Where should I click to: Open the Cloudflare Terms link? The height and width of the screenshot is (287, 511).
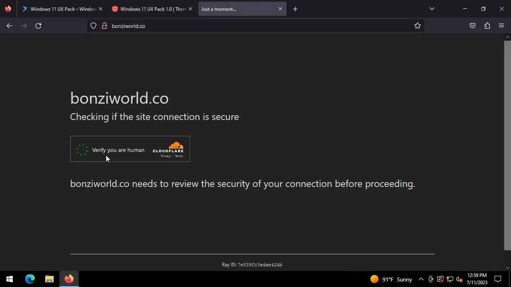click(x=179, y=156)
